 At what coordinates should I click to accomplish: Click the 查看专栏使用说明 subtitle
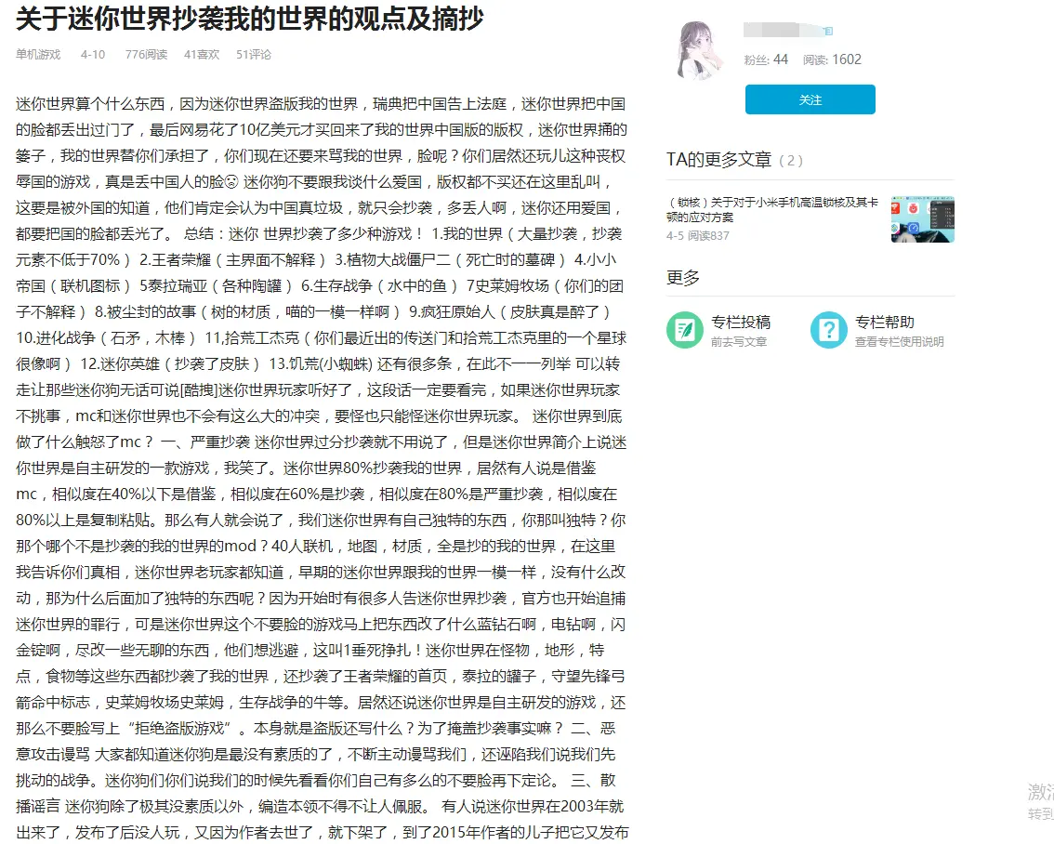(x=900, y=341)
